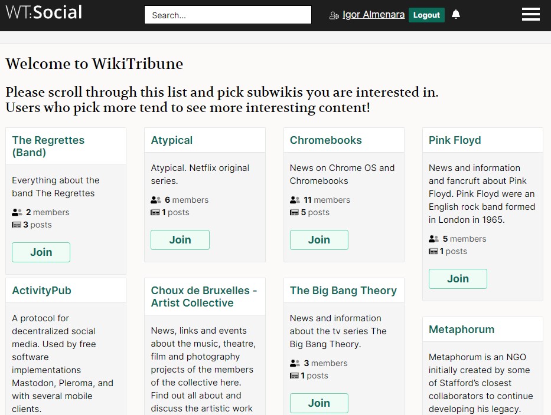Open the hamburger menu icon

click(x=530, y=15)
